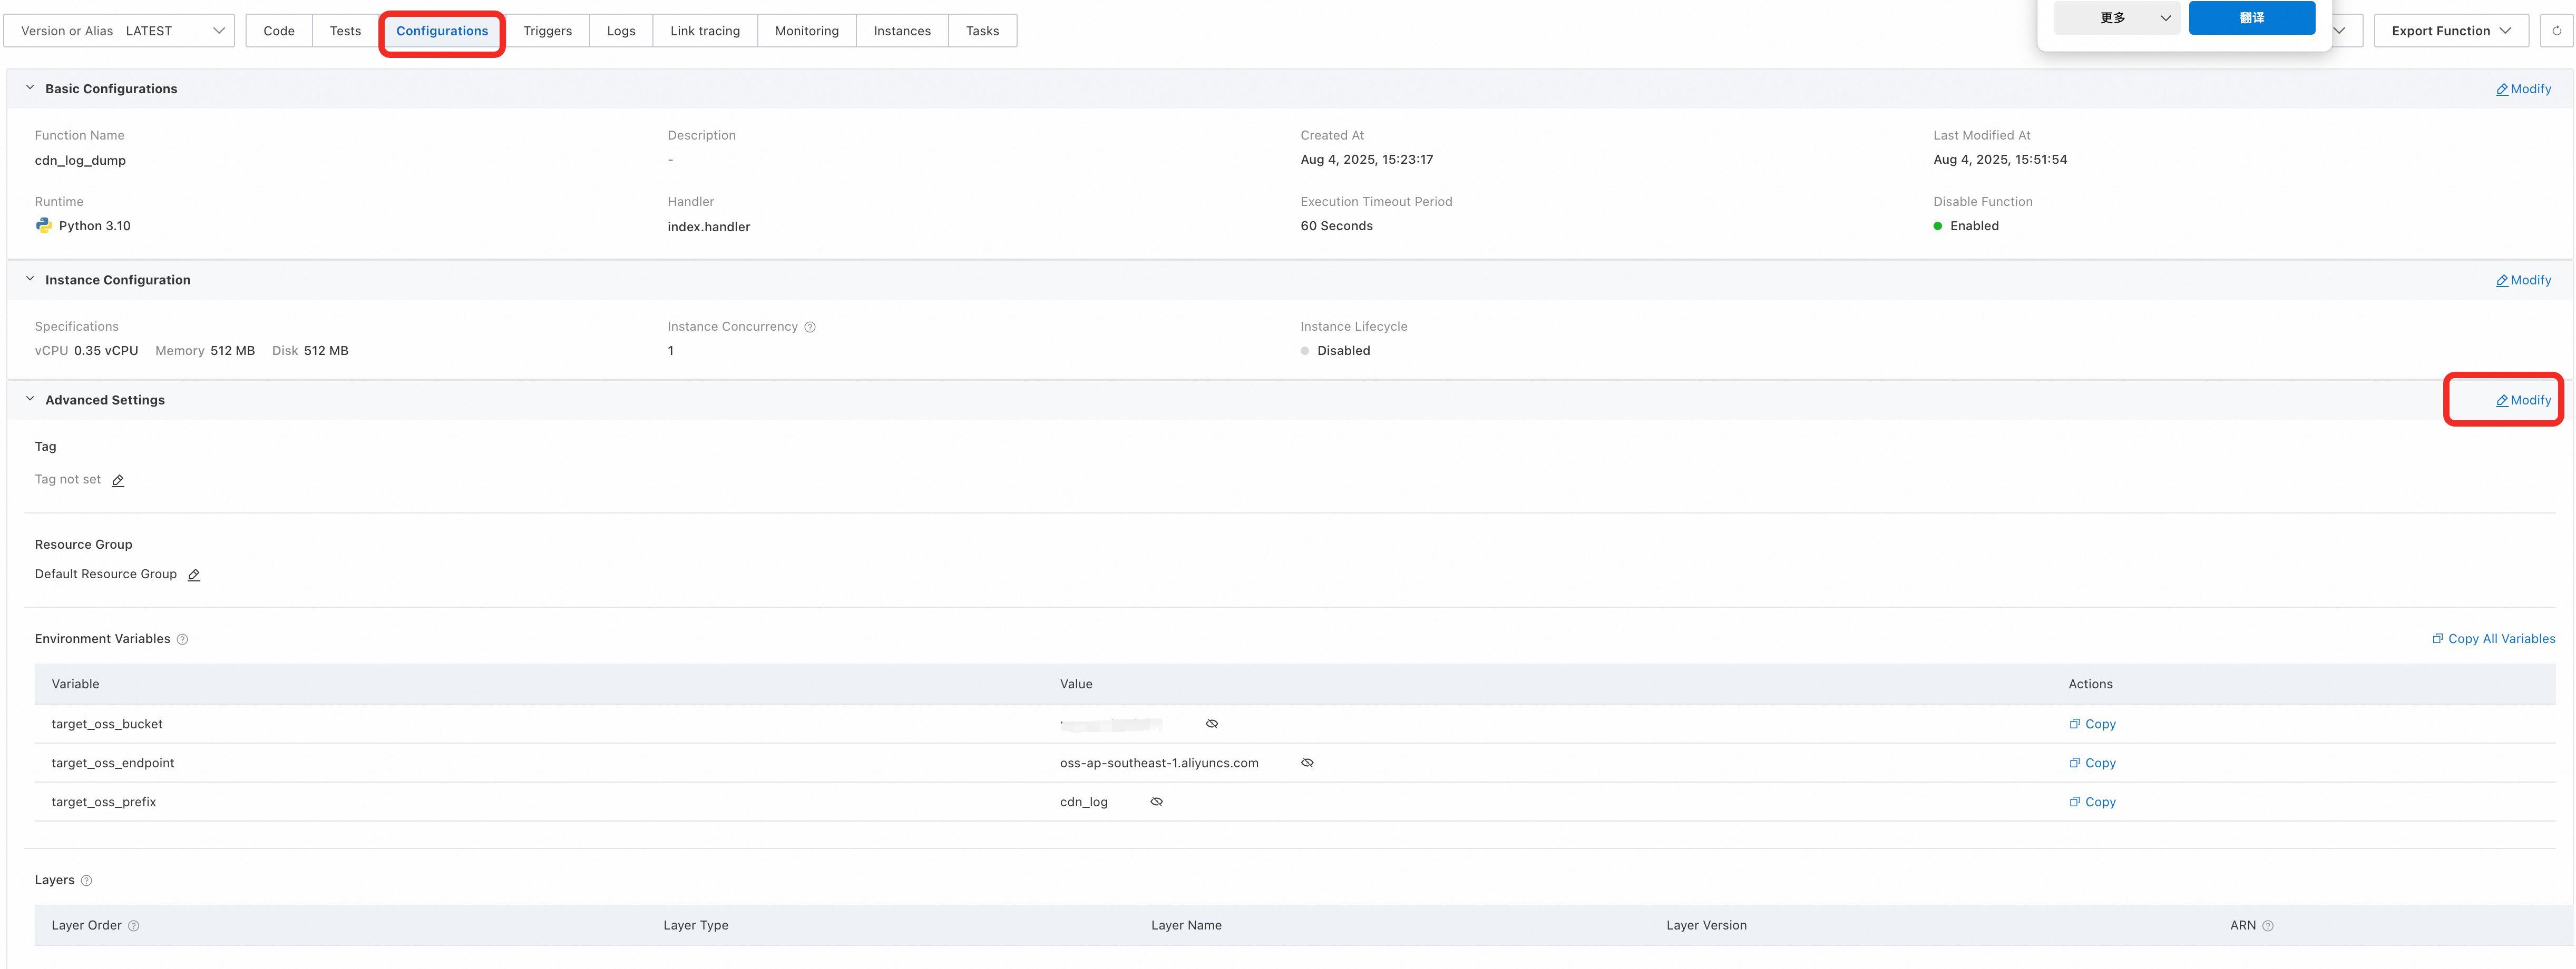The image size is (2576, 969).
Task: Click the refresh icon next to Export Function
Action: (2556, 31)
